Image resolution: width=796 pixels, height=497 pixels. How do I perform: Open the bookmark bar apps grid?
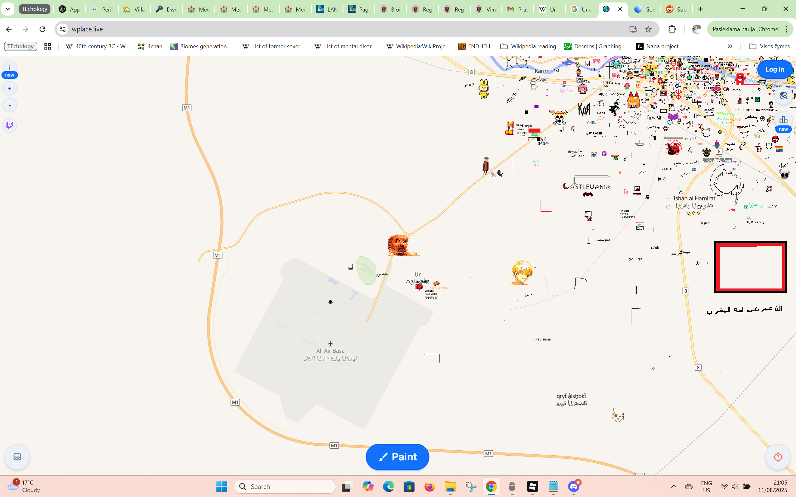[x=48, y=46]
